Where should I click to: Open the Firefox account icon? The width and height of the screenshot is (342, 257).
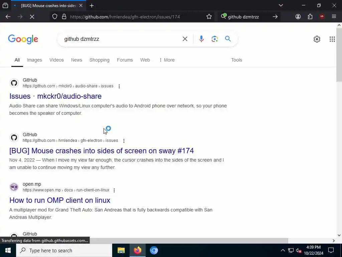click(298, 17)
